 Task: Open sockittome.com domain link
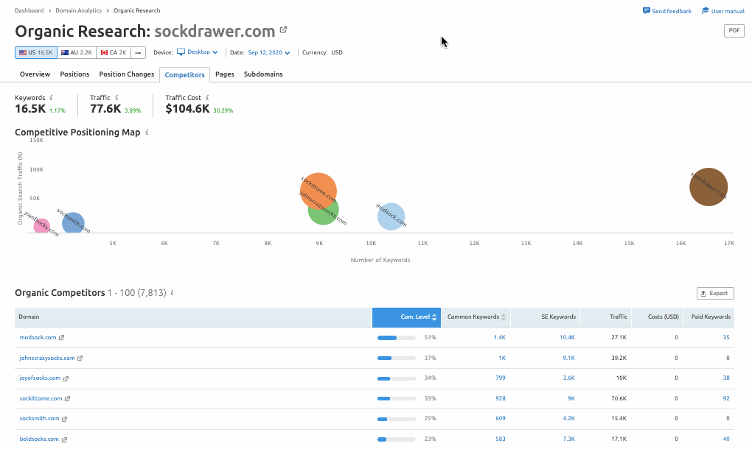pyautogui.click(x=41, y=399)
